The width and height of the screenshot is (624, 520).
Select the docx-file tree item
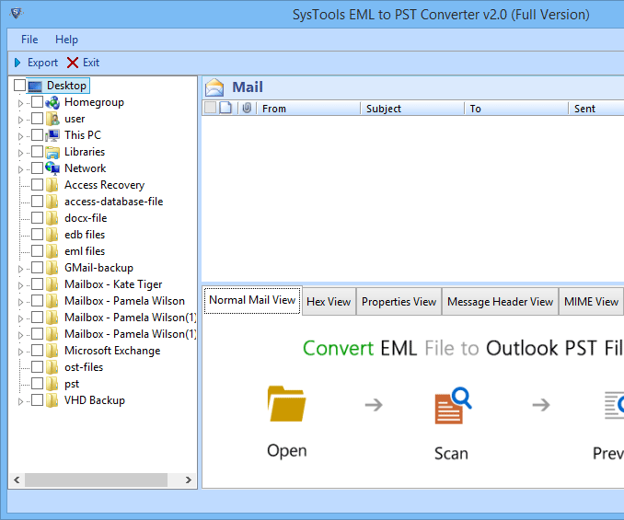coord(86,218)
